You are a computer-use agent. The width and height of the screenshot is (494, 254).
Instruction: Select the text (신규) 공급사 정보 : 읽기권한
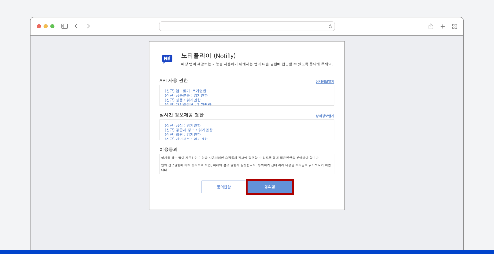tap(189, 130)
